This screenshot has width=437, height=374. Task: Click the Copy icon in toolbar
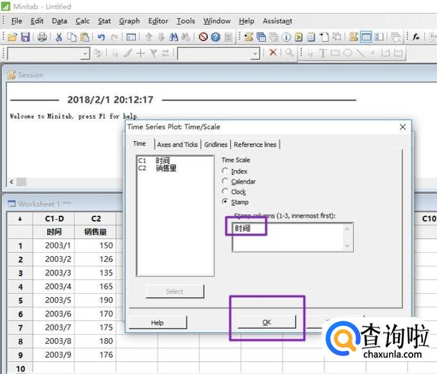[x=72, y=37]
